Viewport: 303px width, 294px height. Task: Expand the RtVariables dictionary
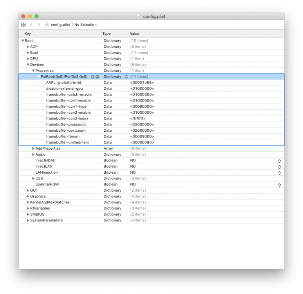28,209
